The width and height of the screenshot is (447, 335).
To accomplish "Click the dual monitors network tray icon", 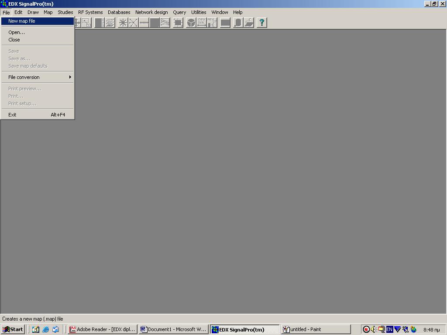I will 382,329.
